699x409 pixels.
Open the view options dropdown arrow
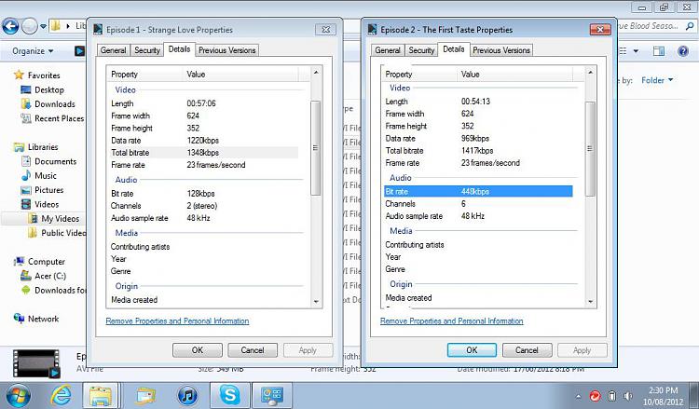(x=636, y=51)
